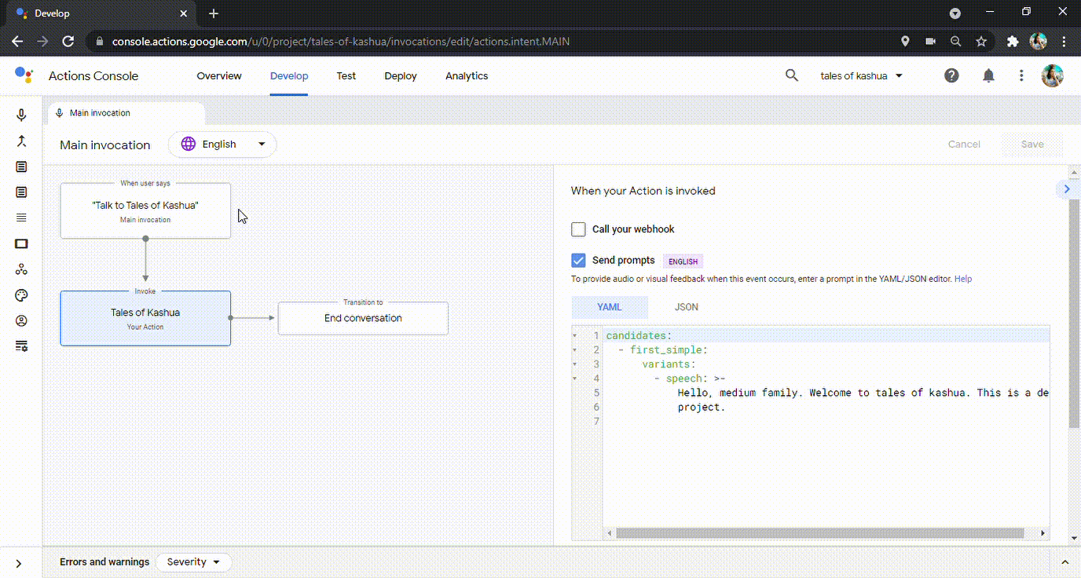Open the Scenes merge-arrow sidebar icon
Viewport: 1081px width, 578px height.
click(21, 141)
